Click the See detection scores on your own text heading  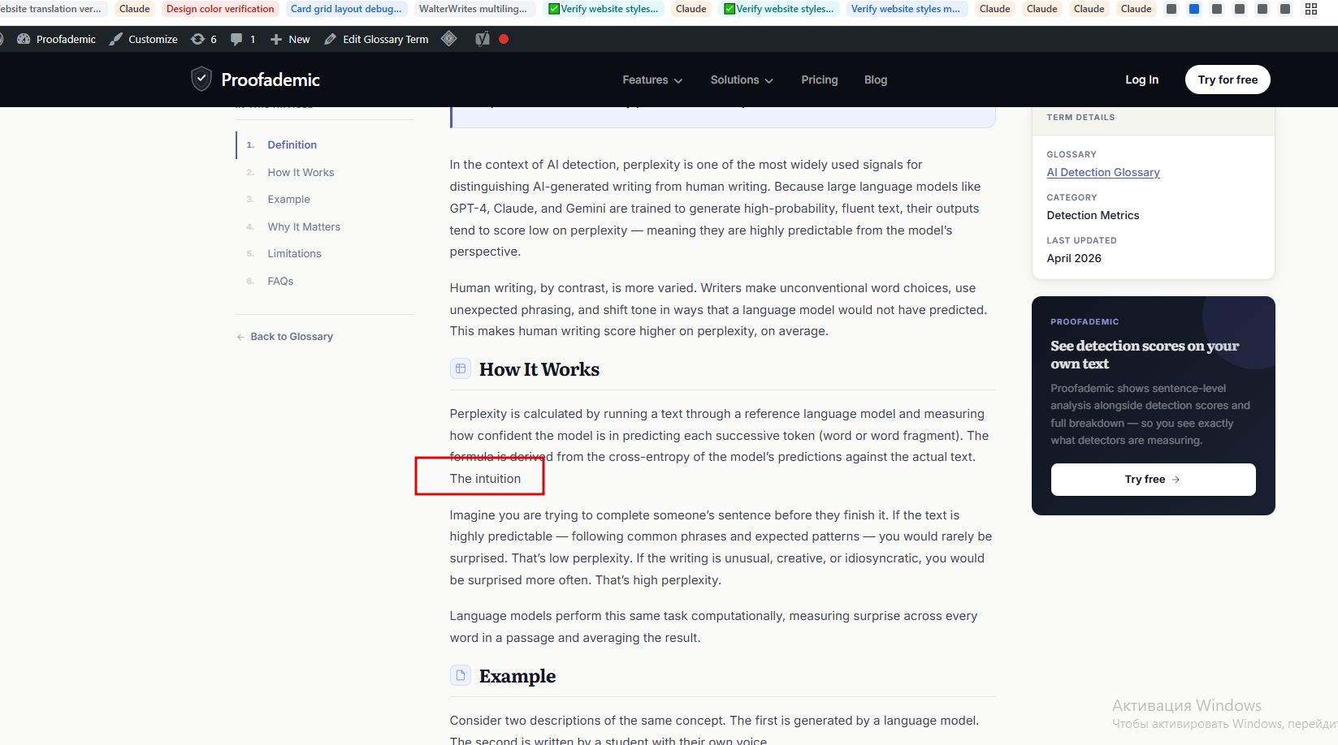tap(1145, 355)
